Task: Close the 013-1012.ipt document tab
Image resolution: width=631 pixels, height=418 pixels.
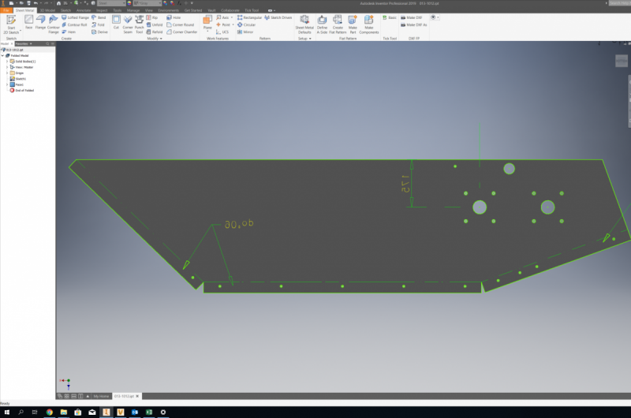Action: (137, 396)
